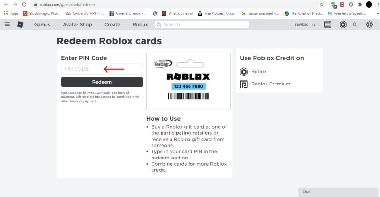
Task: Open the Robux balance icon in header
Action: pyautogui.click(x=343, y=25)
